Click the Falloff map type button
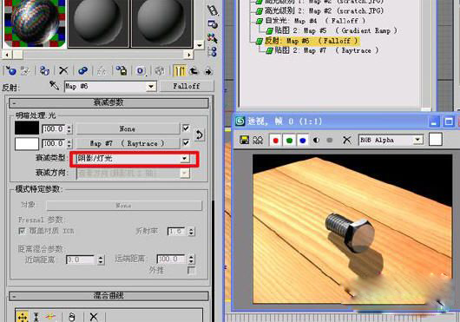The height and width of the screenshot is (322, 460). coord(187,86)
